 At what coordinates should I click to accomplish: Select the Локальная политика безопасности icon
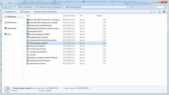[27, 40]
